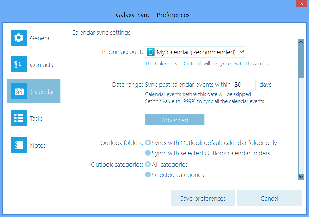Click 'Calendar events before this date' note
Image resolution: width=309 pixels, height=217 pixels.
click(198, 94)
